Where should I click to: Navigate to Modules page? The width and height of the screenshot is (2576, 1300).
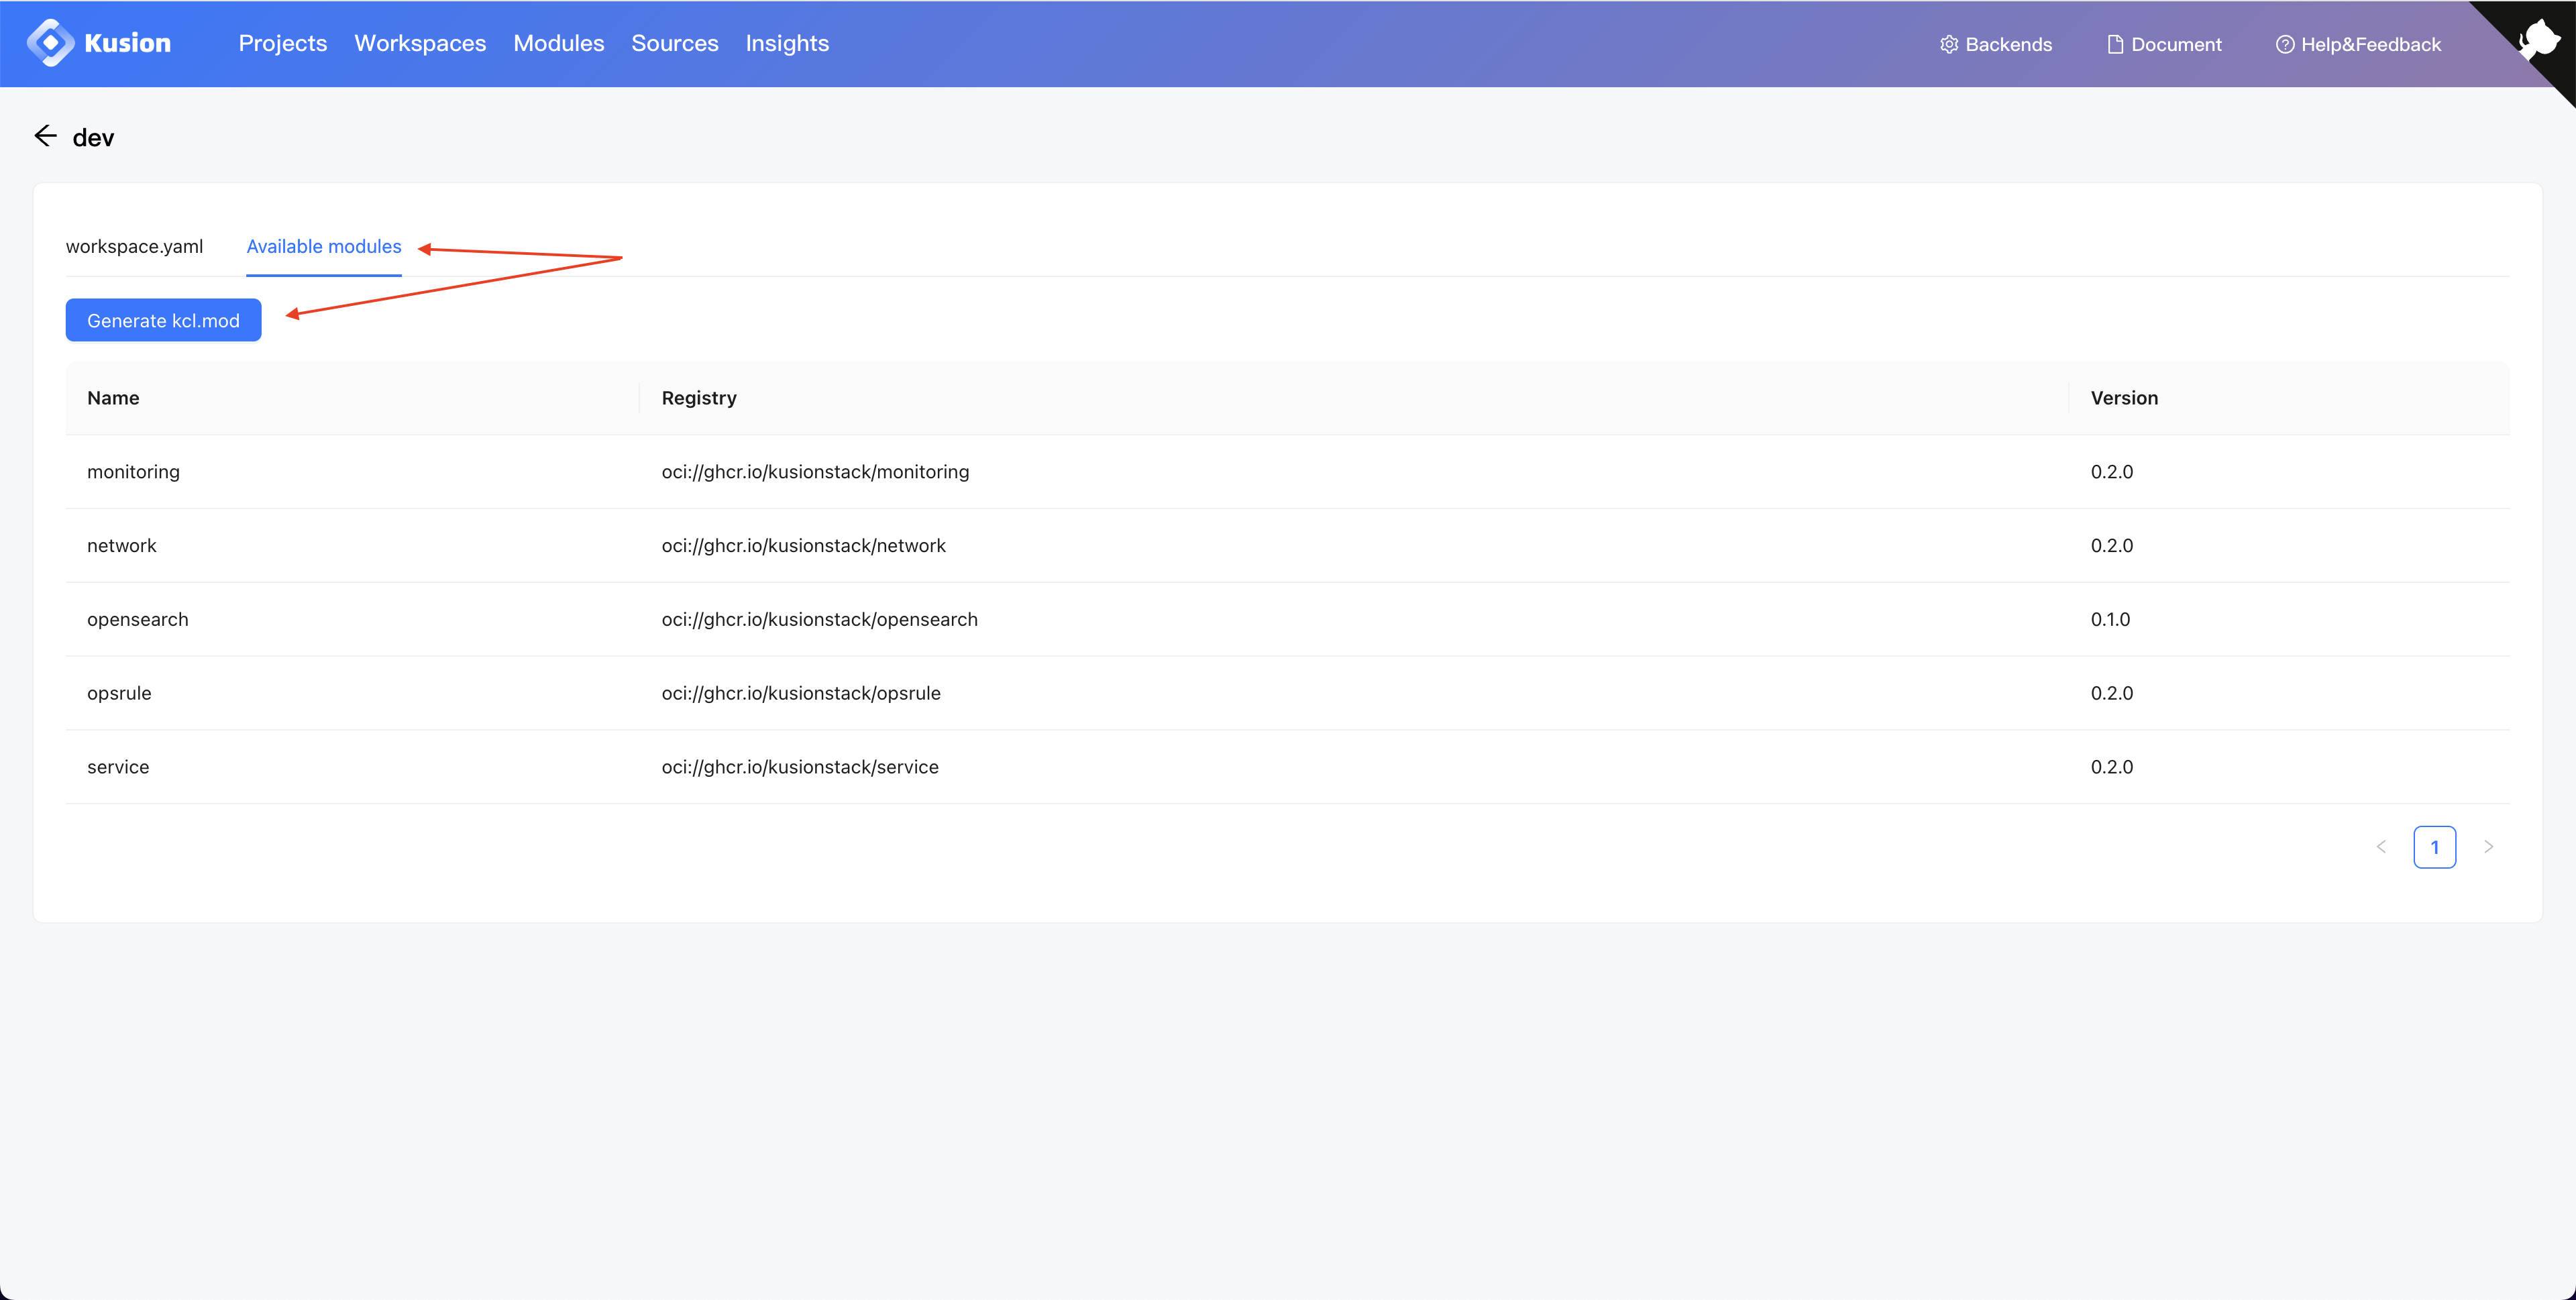coord(558,43)
